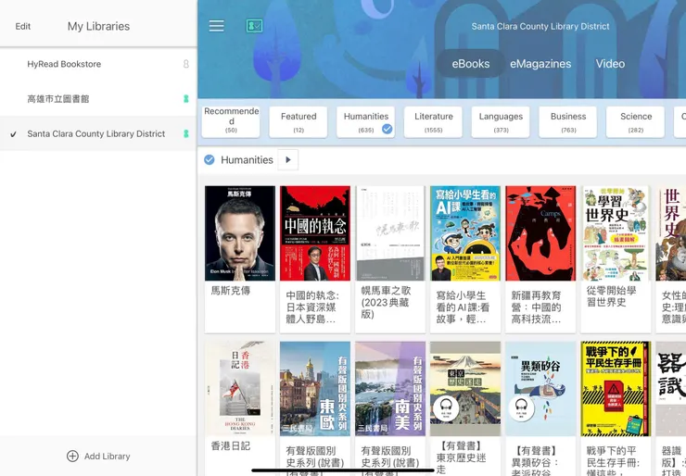
Task: Tap the plus icon next to Add Library
Action: tap(72, 456)
